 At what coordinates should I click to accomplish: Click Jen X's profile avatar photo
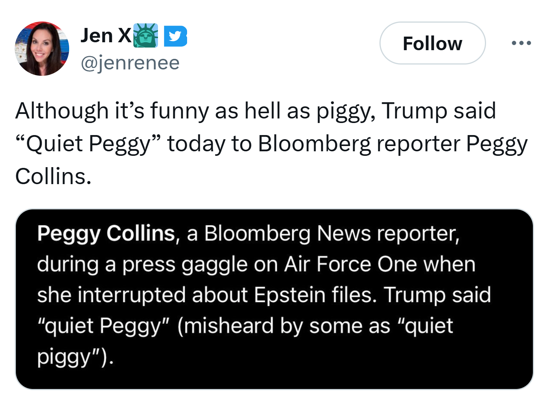pos(42,49)
